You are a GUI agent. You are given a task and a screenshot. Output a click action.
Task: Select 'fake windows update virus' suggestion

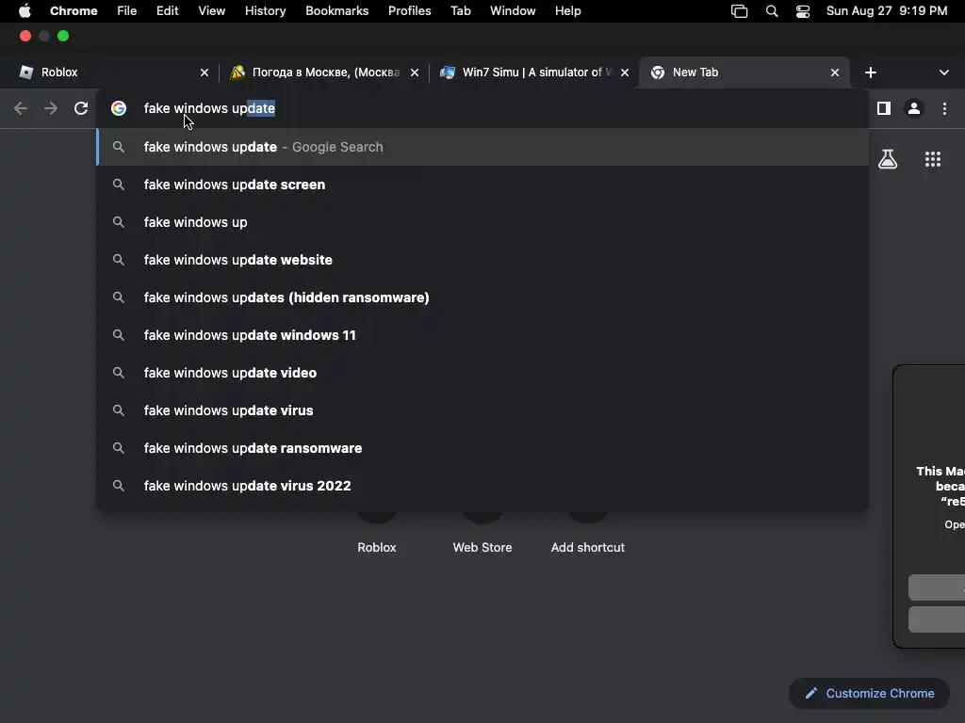(x=482, y=410)
